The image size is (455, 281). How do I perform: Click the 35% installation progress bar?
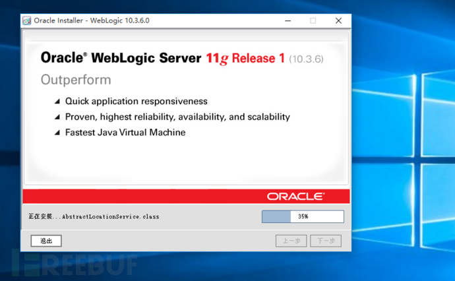tap(303, 216)
